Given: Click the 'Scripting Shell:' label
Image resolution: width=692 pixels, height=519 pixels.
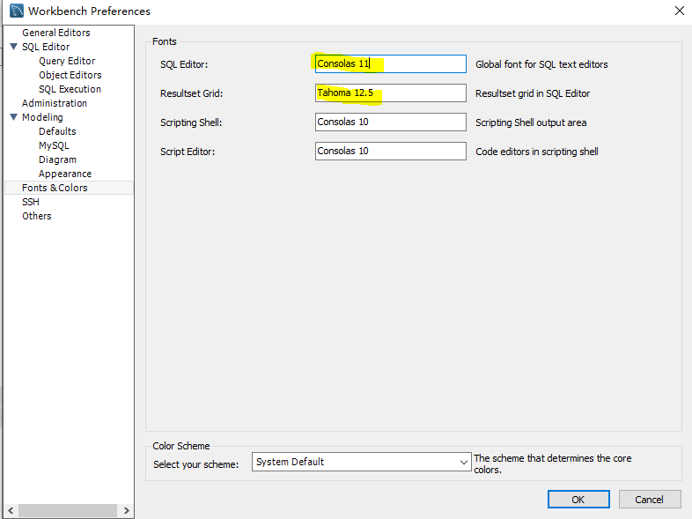Looking at the screenshot, I should 191,122.
